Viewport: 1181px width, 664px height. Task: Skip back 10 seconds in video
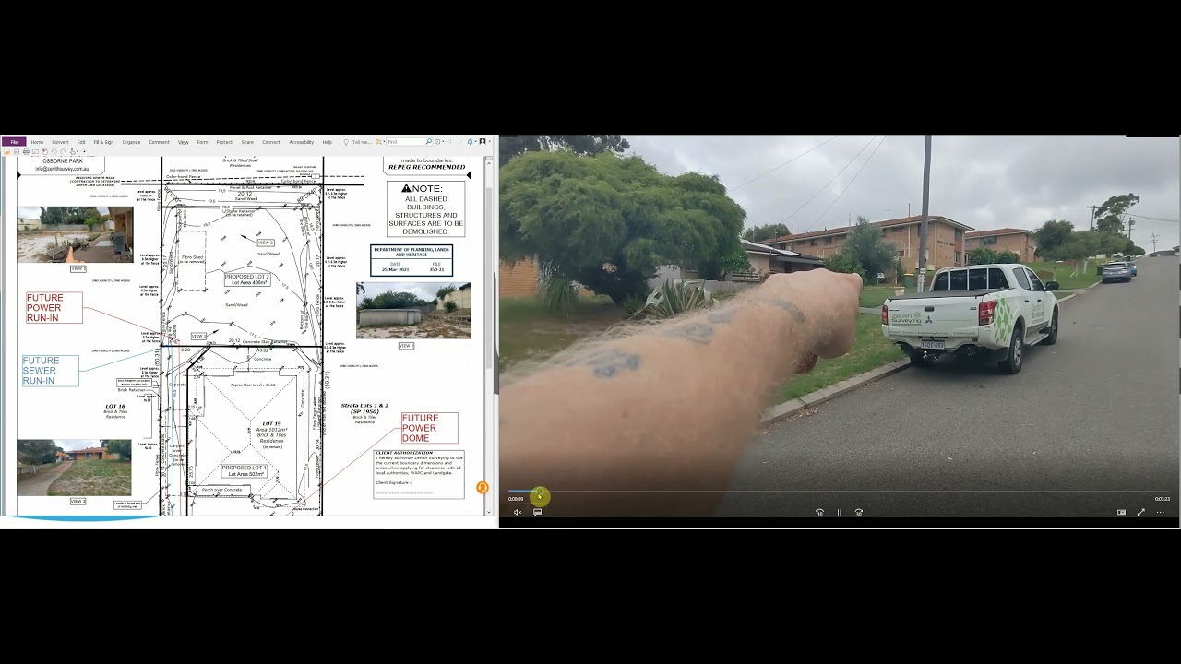click(x=819, y=512)
